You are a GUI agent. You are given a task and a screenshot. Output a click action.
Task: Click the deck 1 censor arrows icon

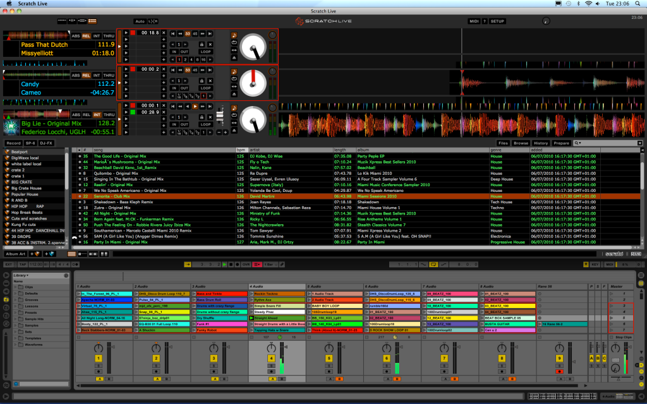point(234,50)
